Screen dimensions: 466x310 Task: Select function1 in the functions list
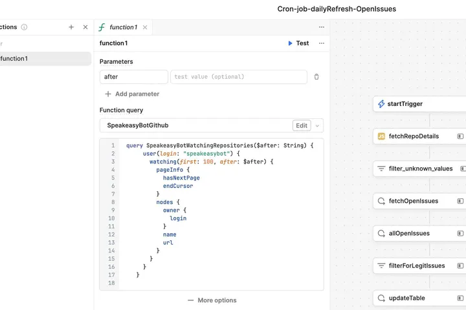pyautogui.click(x=45, y=58)
